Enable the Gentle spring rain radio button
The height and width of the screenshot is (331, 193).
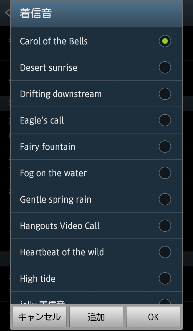(165, 199)
